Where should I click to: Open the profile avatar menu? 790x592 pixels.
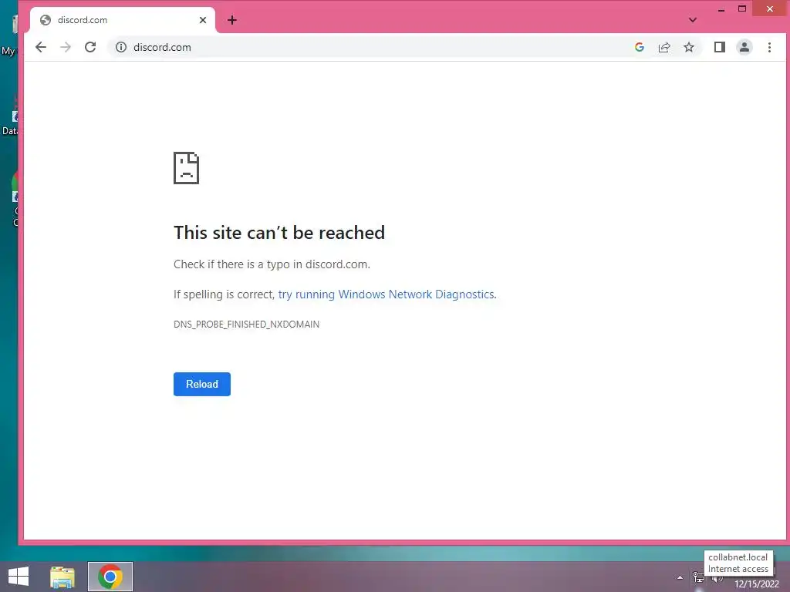click(x=744, y=47)
